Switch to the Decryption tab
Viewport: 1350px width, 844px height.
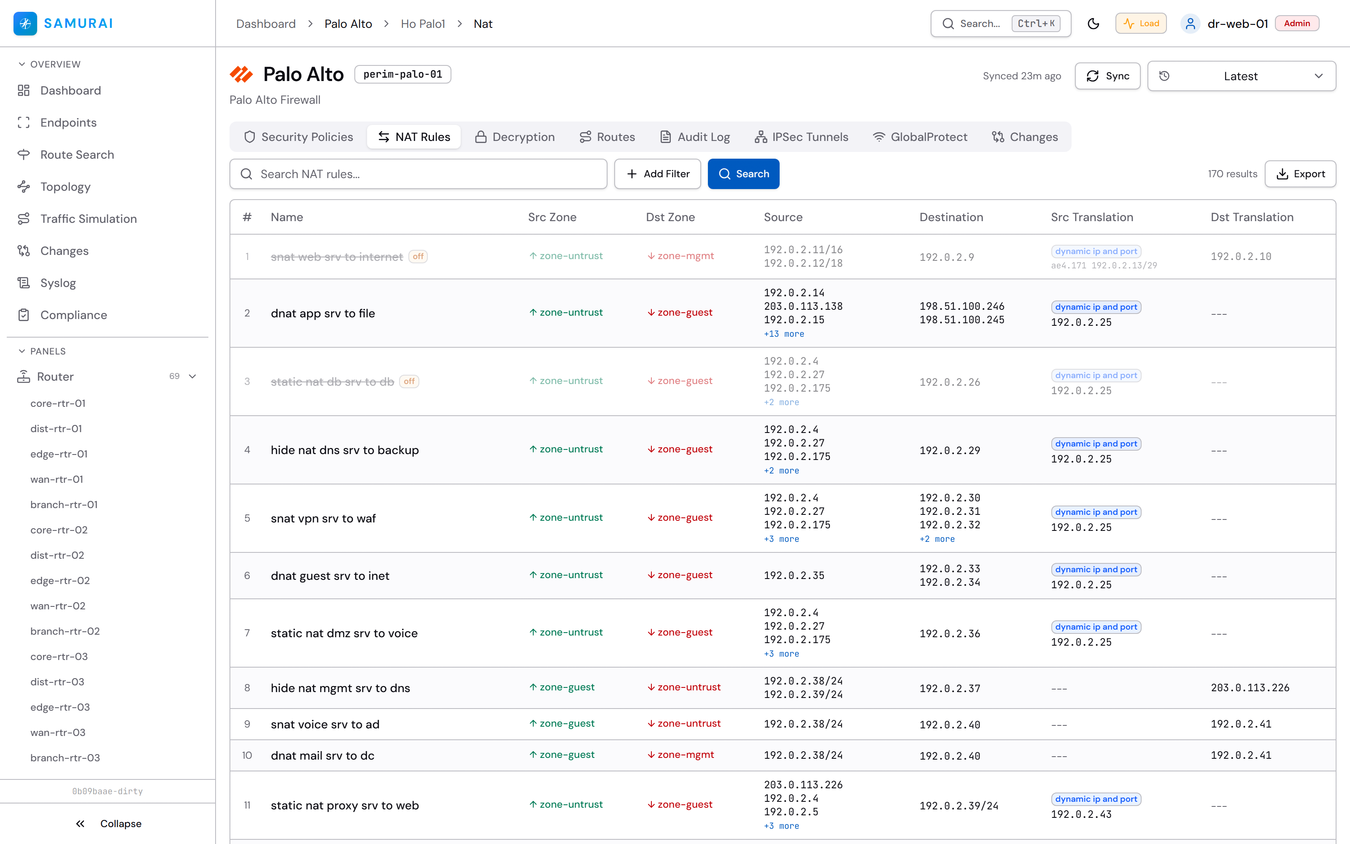[514, 137]
